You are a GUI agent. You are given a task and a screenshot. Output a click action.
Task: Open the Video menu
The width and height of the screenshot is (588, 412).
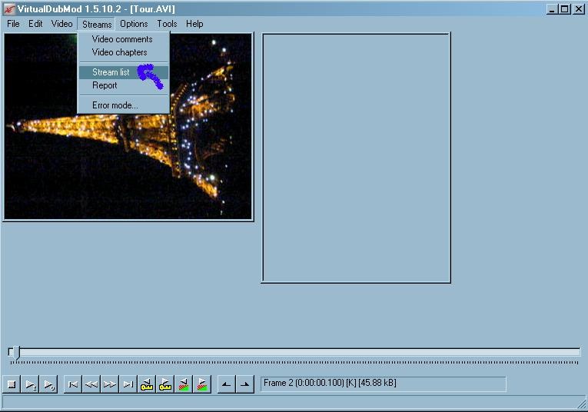pos(62,24)
